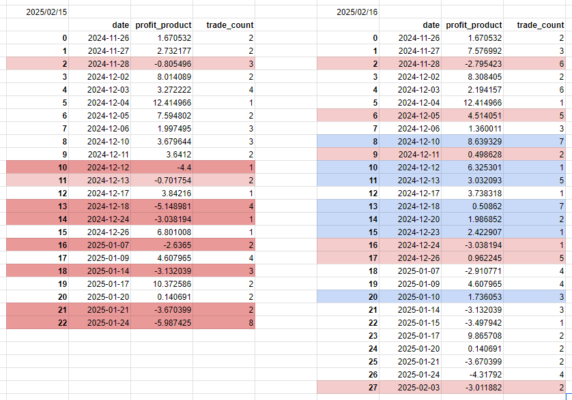This screenshot has width=572, height=400.
Task: Select the cell with -2.6365
Action: click(162, 245)
